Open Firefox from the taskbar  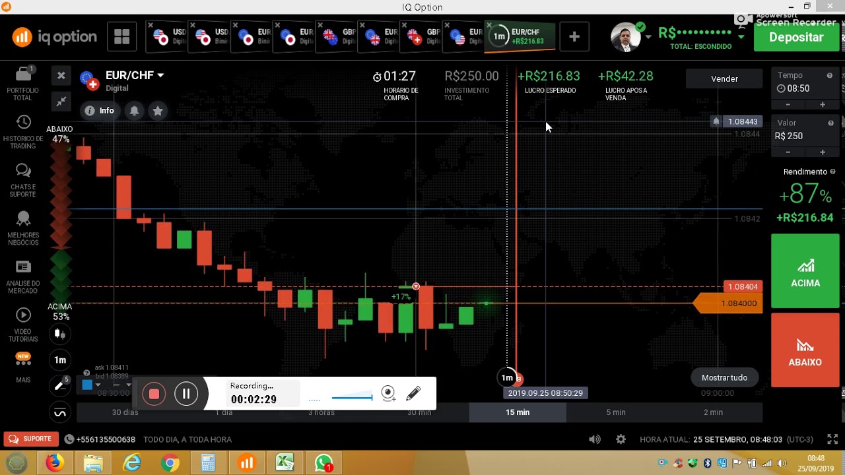point(54,463)
